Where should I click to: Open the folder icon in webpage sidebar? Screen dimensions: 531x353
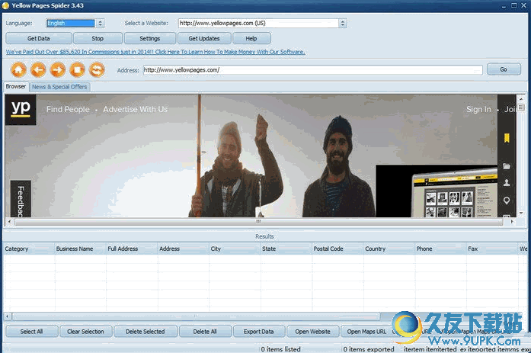coord(507,166)
